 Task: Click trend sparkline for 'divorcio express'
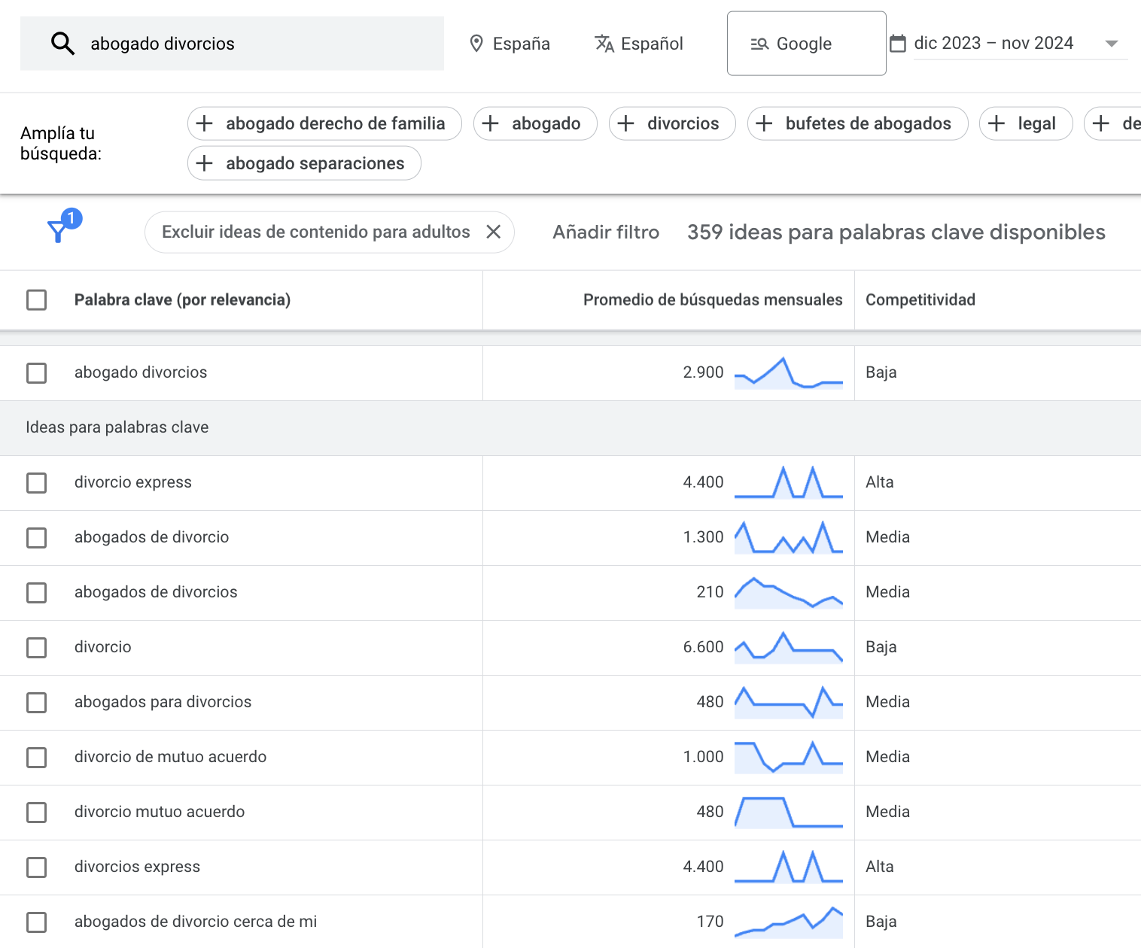(x=789, y=482)
